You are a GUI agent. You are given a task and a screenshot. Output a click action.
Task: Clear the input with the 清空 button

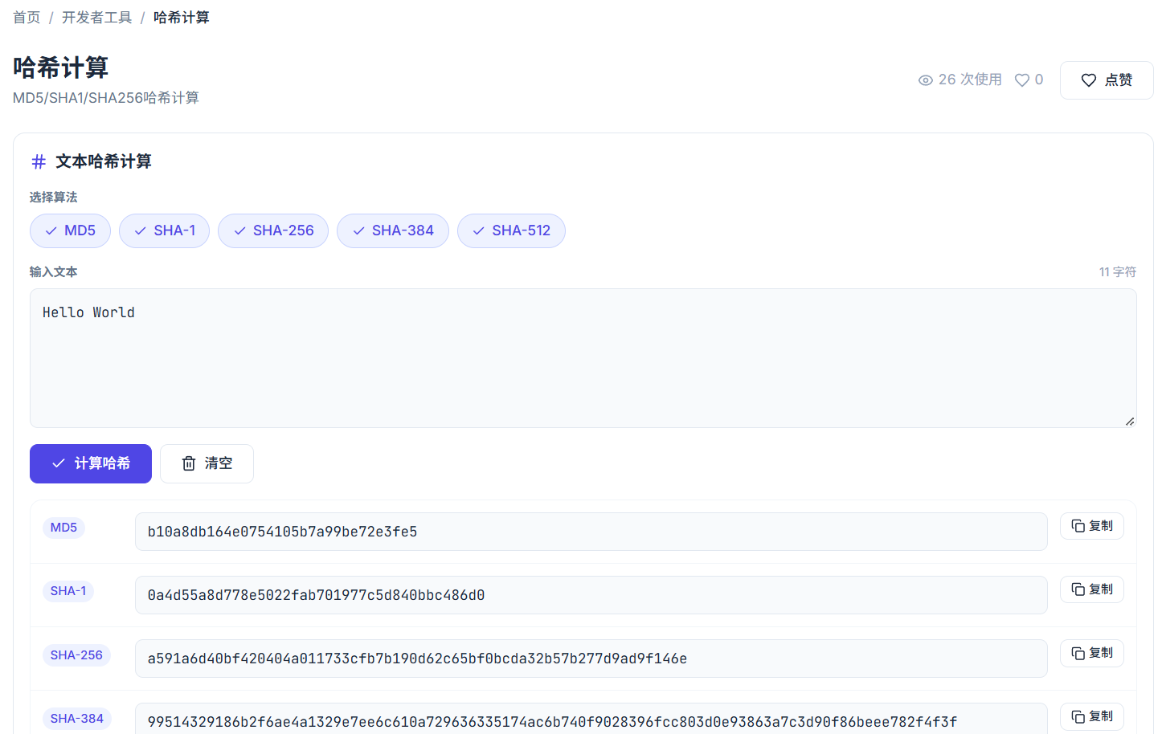(207, 464)
